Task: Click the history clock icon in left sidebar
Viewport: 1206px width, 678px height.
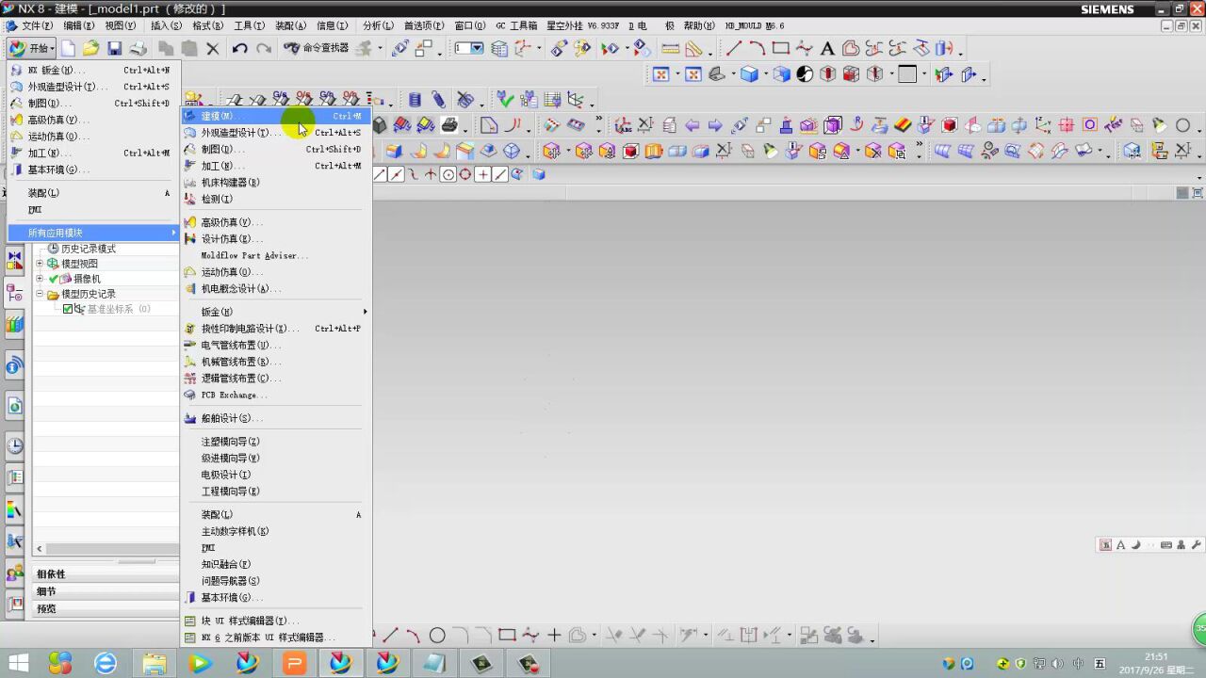Action: (x=14, y=446)
